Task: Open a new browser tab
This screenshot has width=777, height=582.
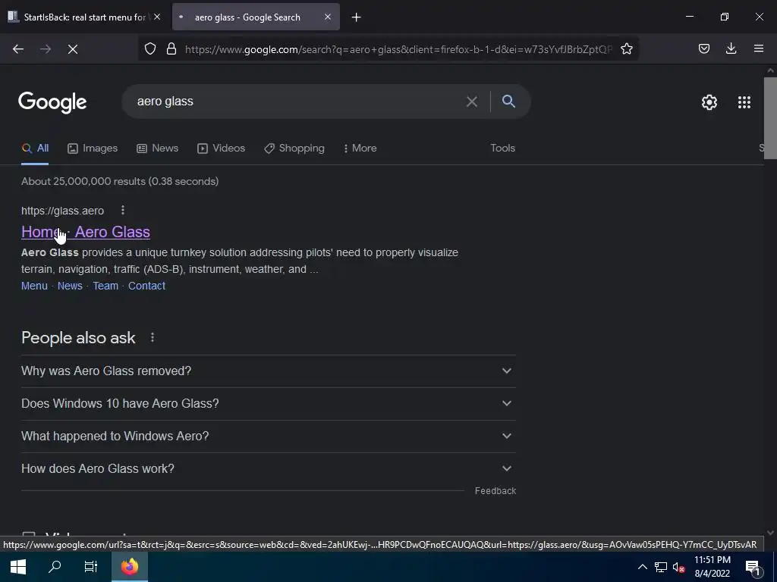Action: [x=357, y=17]
